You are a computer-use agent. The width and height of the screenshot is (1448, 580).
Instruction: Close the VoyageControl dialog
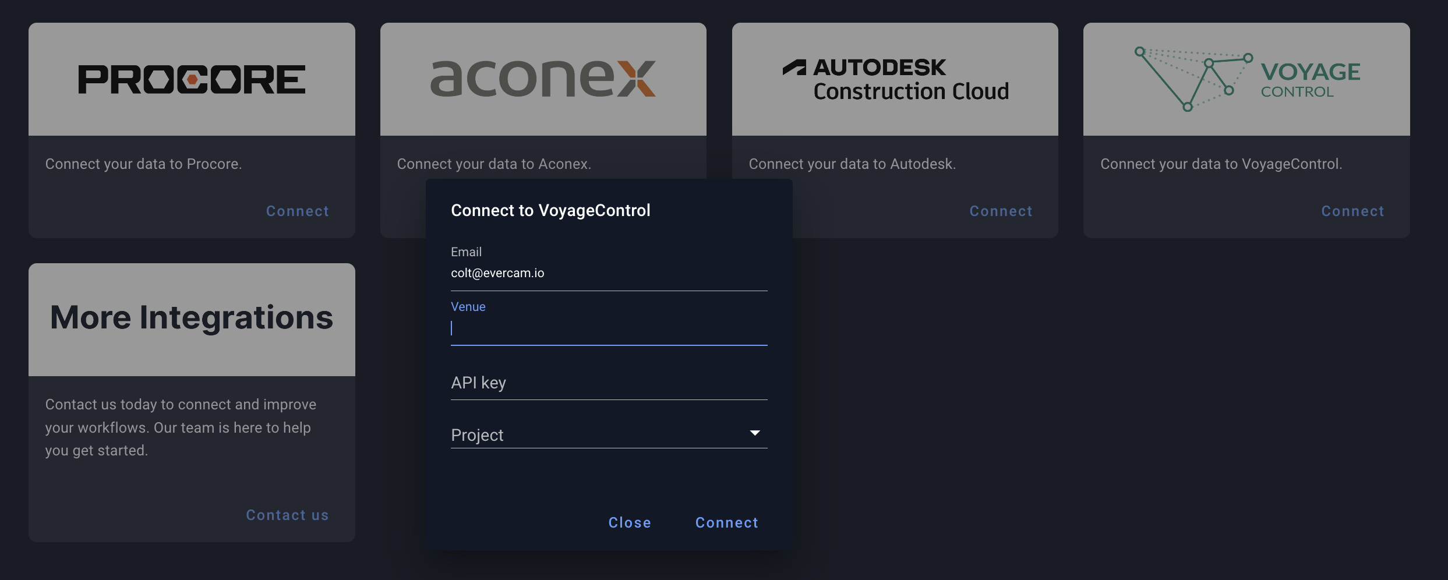pyautogui.click(x=630, y=523)
